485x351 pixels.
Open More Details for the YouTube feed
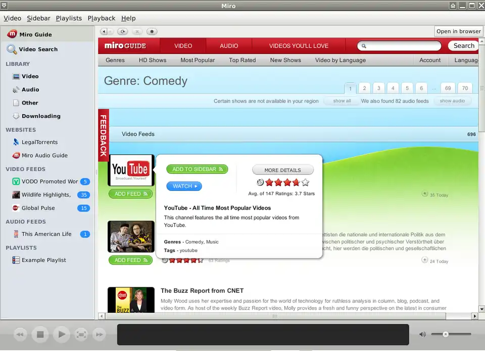tap(282, 170)
